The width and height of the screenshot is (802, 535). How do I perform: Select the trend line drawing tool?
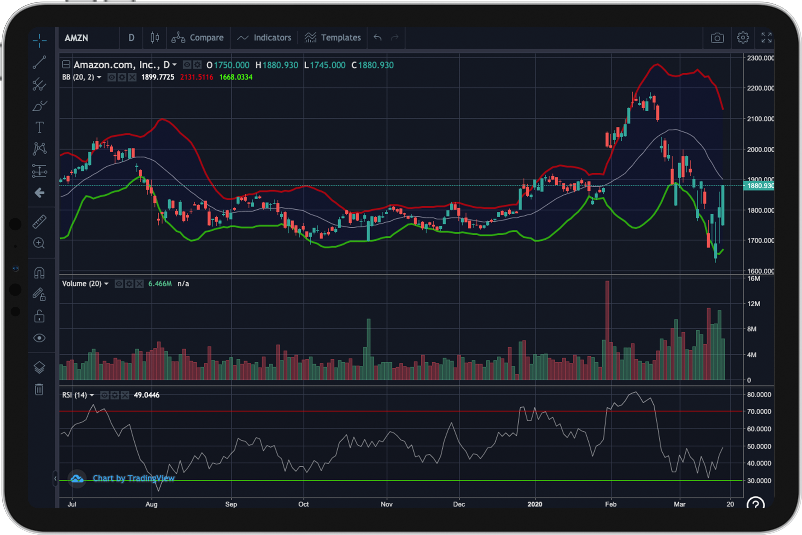(x=39, y=62)
